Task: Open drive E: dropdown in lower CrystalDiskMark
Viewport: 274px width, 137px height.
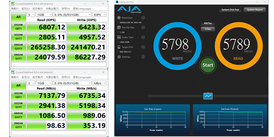Action: point(72,83)
